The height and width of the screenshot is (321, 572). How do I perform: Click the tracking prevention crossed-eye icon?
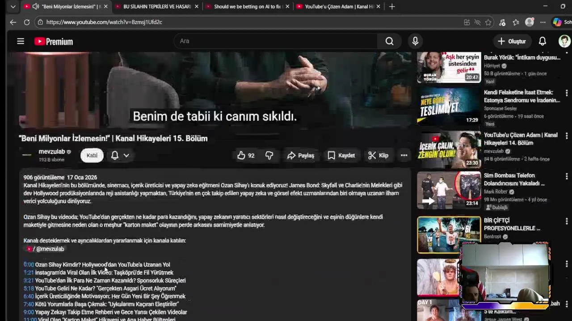477,22
